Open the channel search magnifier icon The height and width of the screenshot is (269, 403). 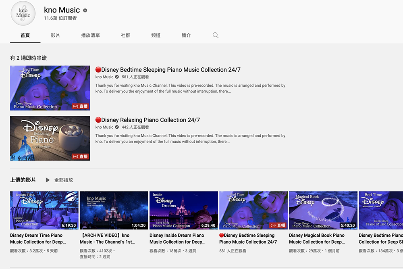216,35
